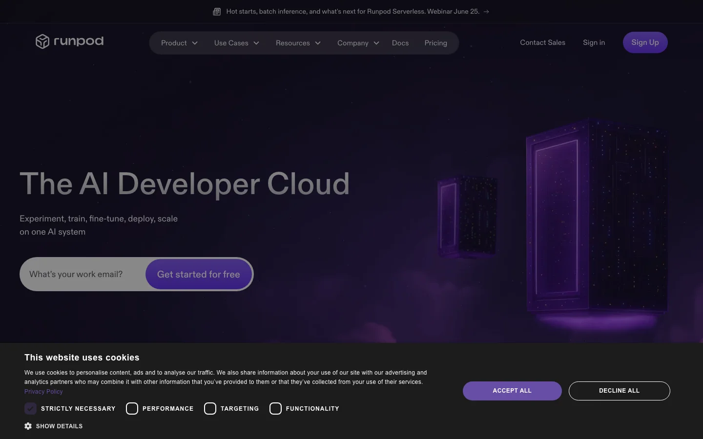
Task: Enable the Targeting cookies checkbox
Action: pyautogui.click(x=210, y=409)
